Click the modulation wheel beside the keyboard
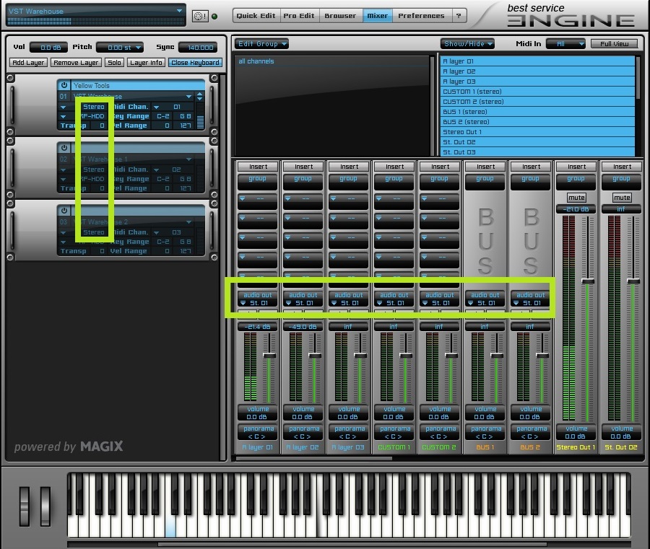Viewport: 650px width, 549px height. point(45,506)
